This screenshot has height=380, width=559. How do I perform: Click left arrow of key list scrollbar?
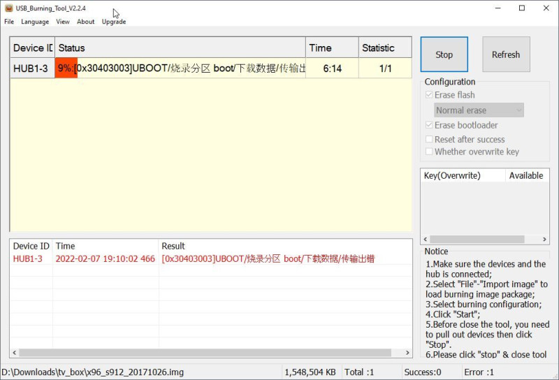pyautogui.click(x=426, y=239)
